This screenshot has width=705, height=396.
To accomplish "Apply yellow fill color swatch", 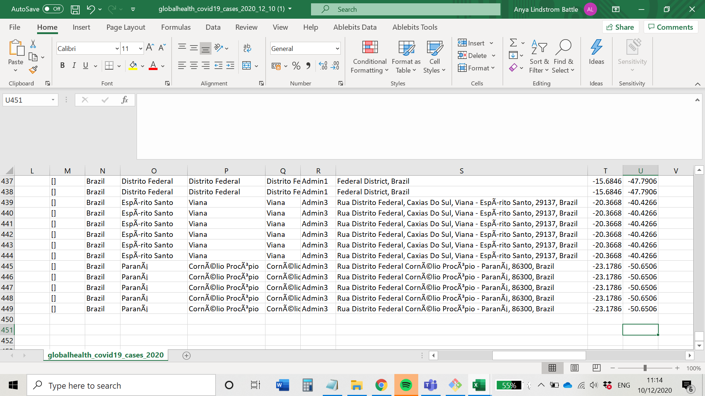I will tap(133, 66).
